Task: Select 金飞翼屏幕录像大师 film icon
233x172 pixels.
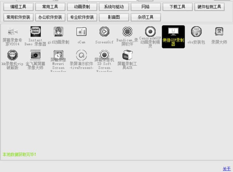Action: [35, 55]
